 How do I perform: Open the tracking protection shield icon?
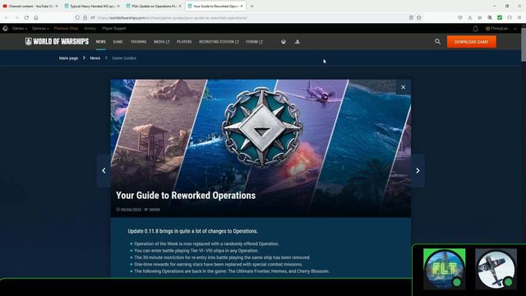coord(77,18)
